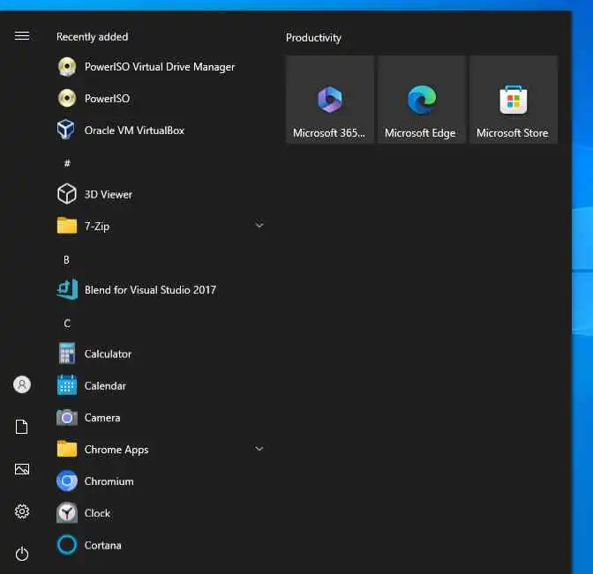Launch the Camera app icon
Screen dimensions: 593x574
[x=67, y=418]
